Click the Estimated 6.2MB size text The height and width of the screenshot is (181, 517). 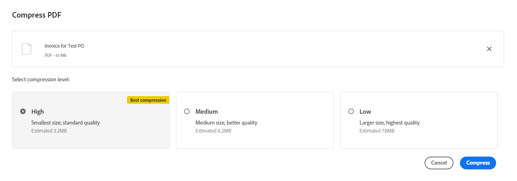(x=213, y=131)
